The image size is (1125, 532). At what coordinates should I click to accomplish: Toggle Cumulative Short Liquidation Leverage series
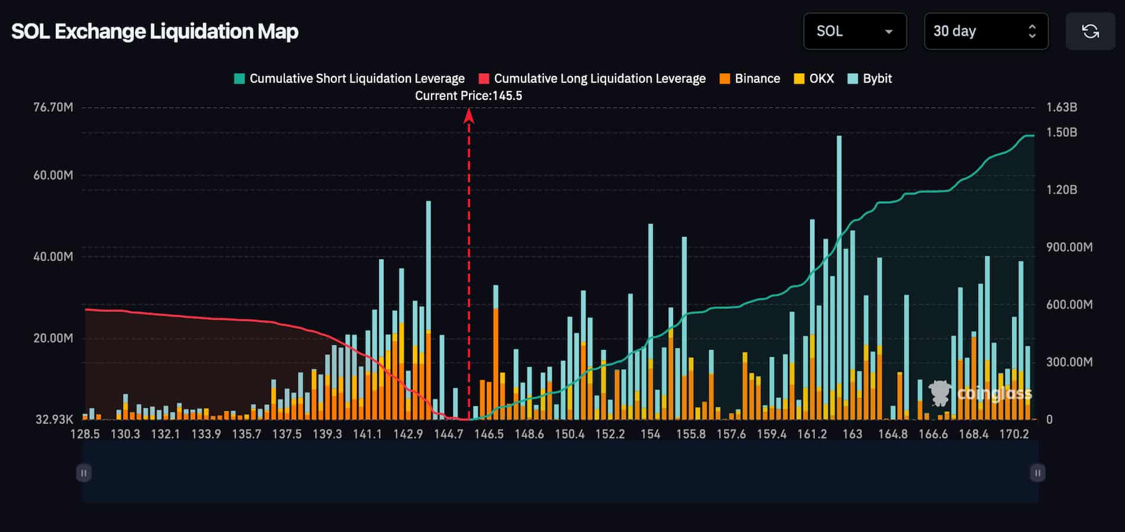pos(349,79)
